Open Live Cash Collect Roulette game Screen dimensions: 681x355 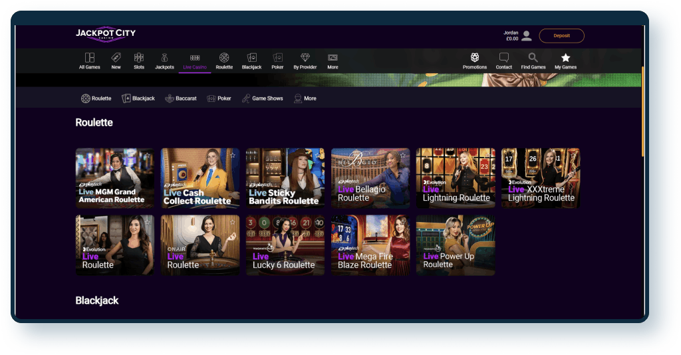[x=200, y=178]
